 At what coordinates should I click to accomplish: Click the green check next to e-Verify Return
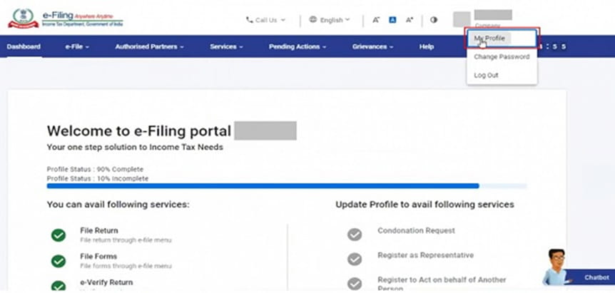[x=59, y=287]
